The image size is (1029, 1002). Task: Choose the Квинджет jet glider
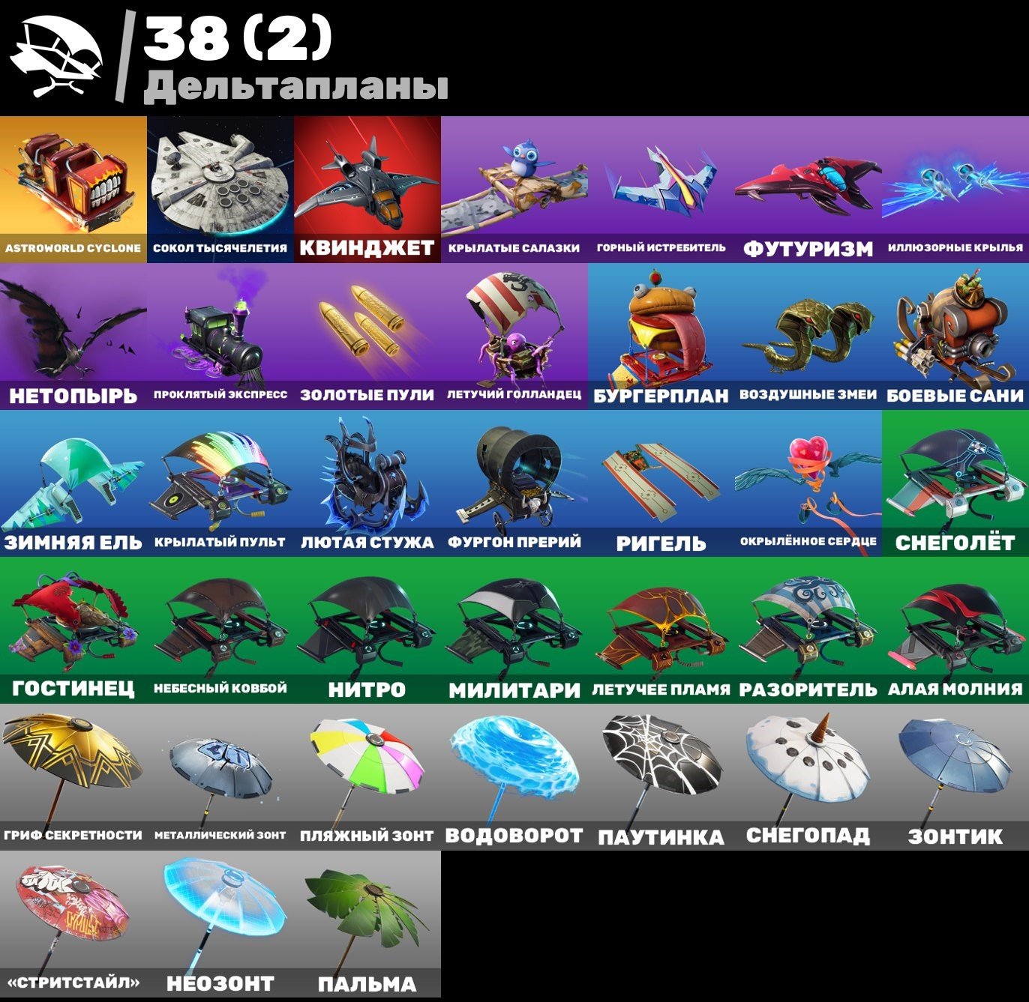pos(367,189)
